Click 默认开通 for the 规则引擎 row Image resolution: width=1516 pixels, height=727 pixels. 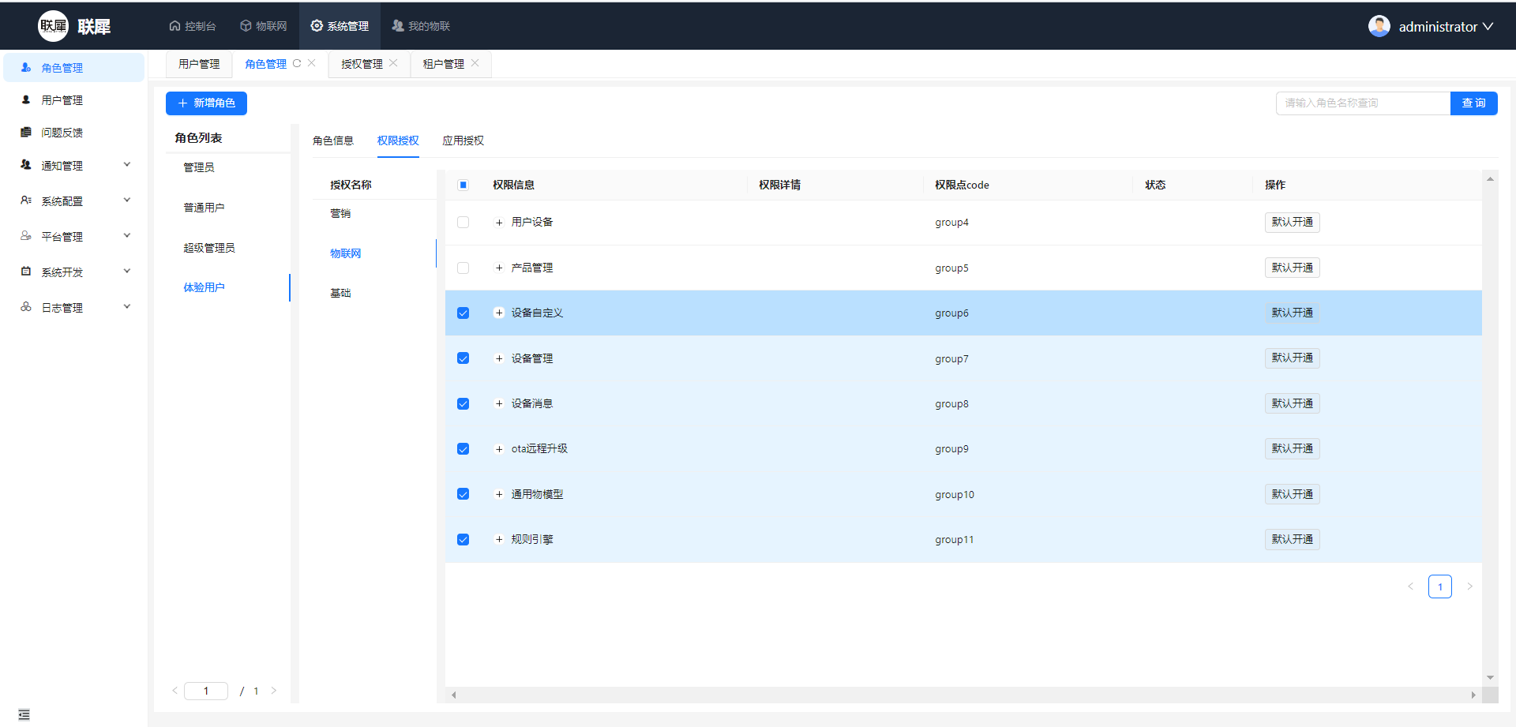(x=1292, y=539)
